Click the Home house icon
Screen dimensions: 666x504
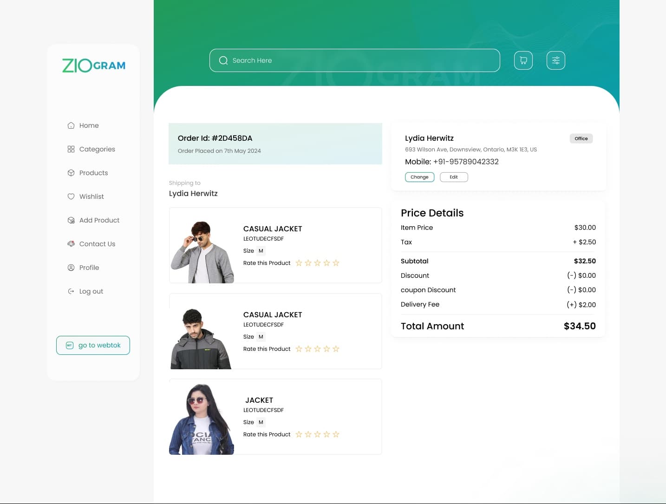71,125
